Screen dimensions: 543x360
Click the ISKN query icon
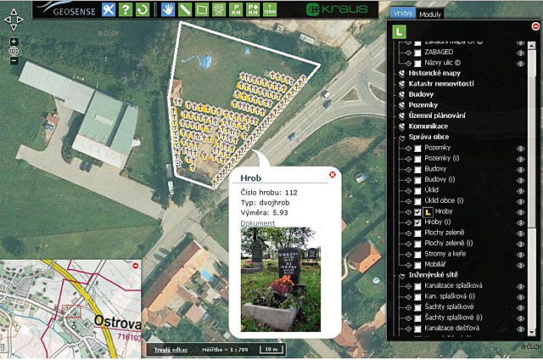(x=270, y=9)
